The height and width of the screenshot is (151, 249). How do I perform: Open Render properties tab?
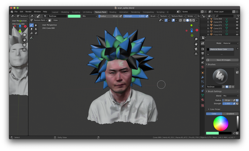tap(202, 49)
